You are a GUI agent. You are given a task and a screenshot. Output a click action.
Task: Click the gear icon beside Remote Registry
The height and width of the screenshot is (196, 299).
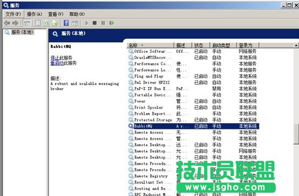click(131, 176)
